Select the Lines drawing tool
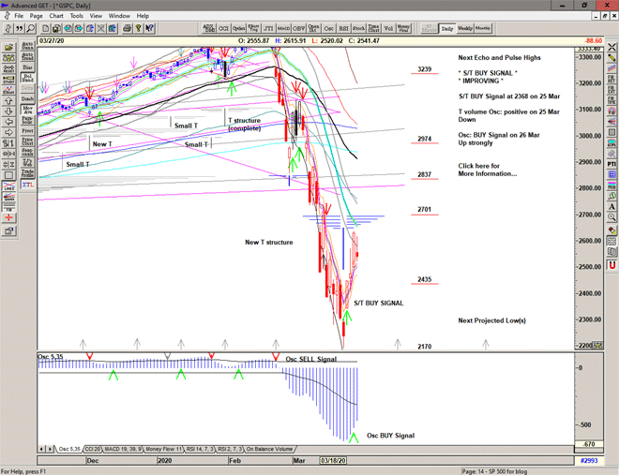619x475 pixels. 8,186
